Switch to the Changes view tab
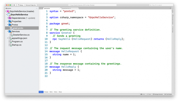 46,92
